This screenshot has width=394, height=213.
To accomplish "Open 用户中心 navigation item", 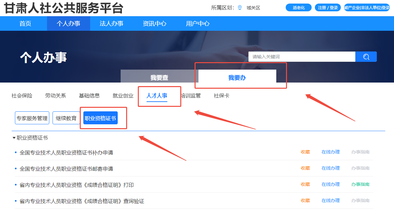I will [198, 23].
